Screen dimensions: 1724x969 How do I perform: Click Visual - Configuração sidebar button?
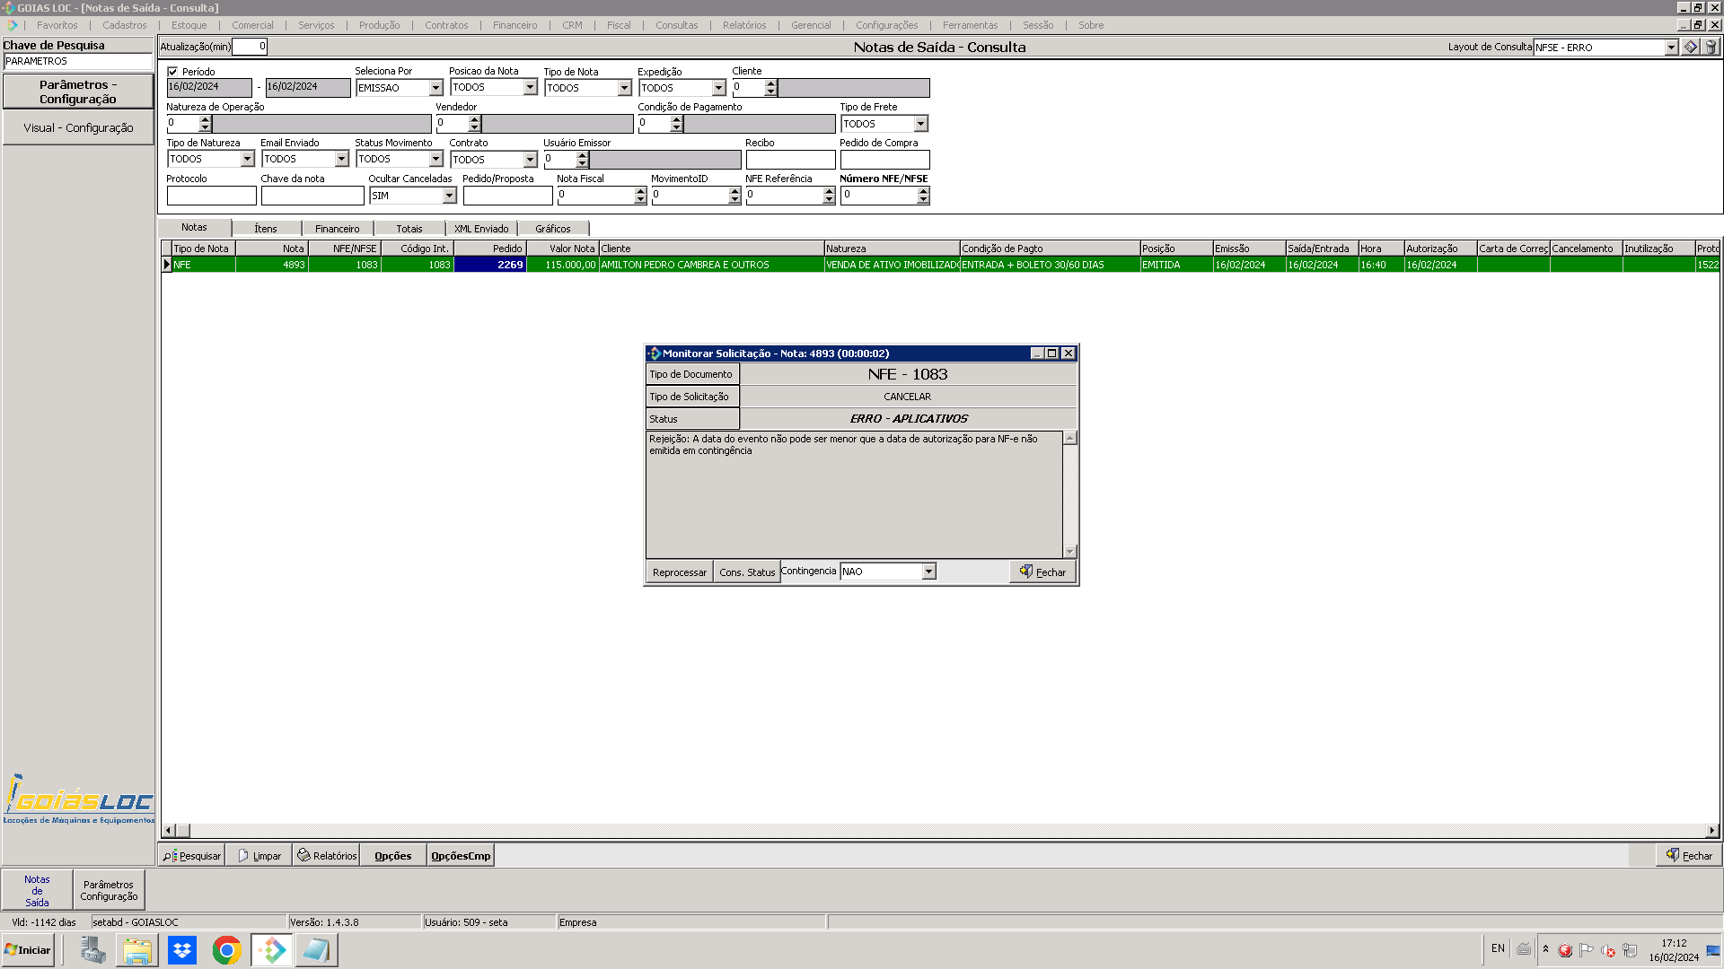click(78, 128)
